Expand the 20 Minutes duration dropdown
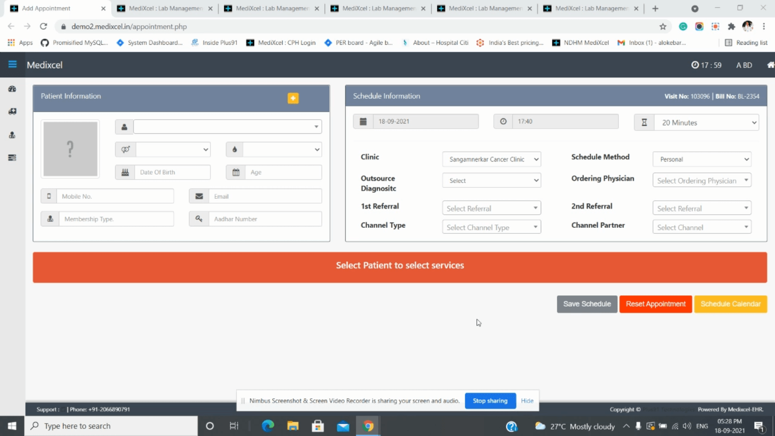This screenshot has width=775, height=436. [x=706, y=123]
